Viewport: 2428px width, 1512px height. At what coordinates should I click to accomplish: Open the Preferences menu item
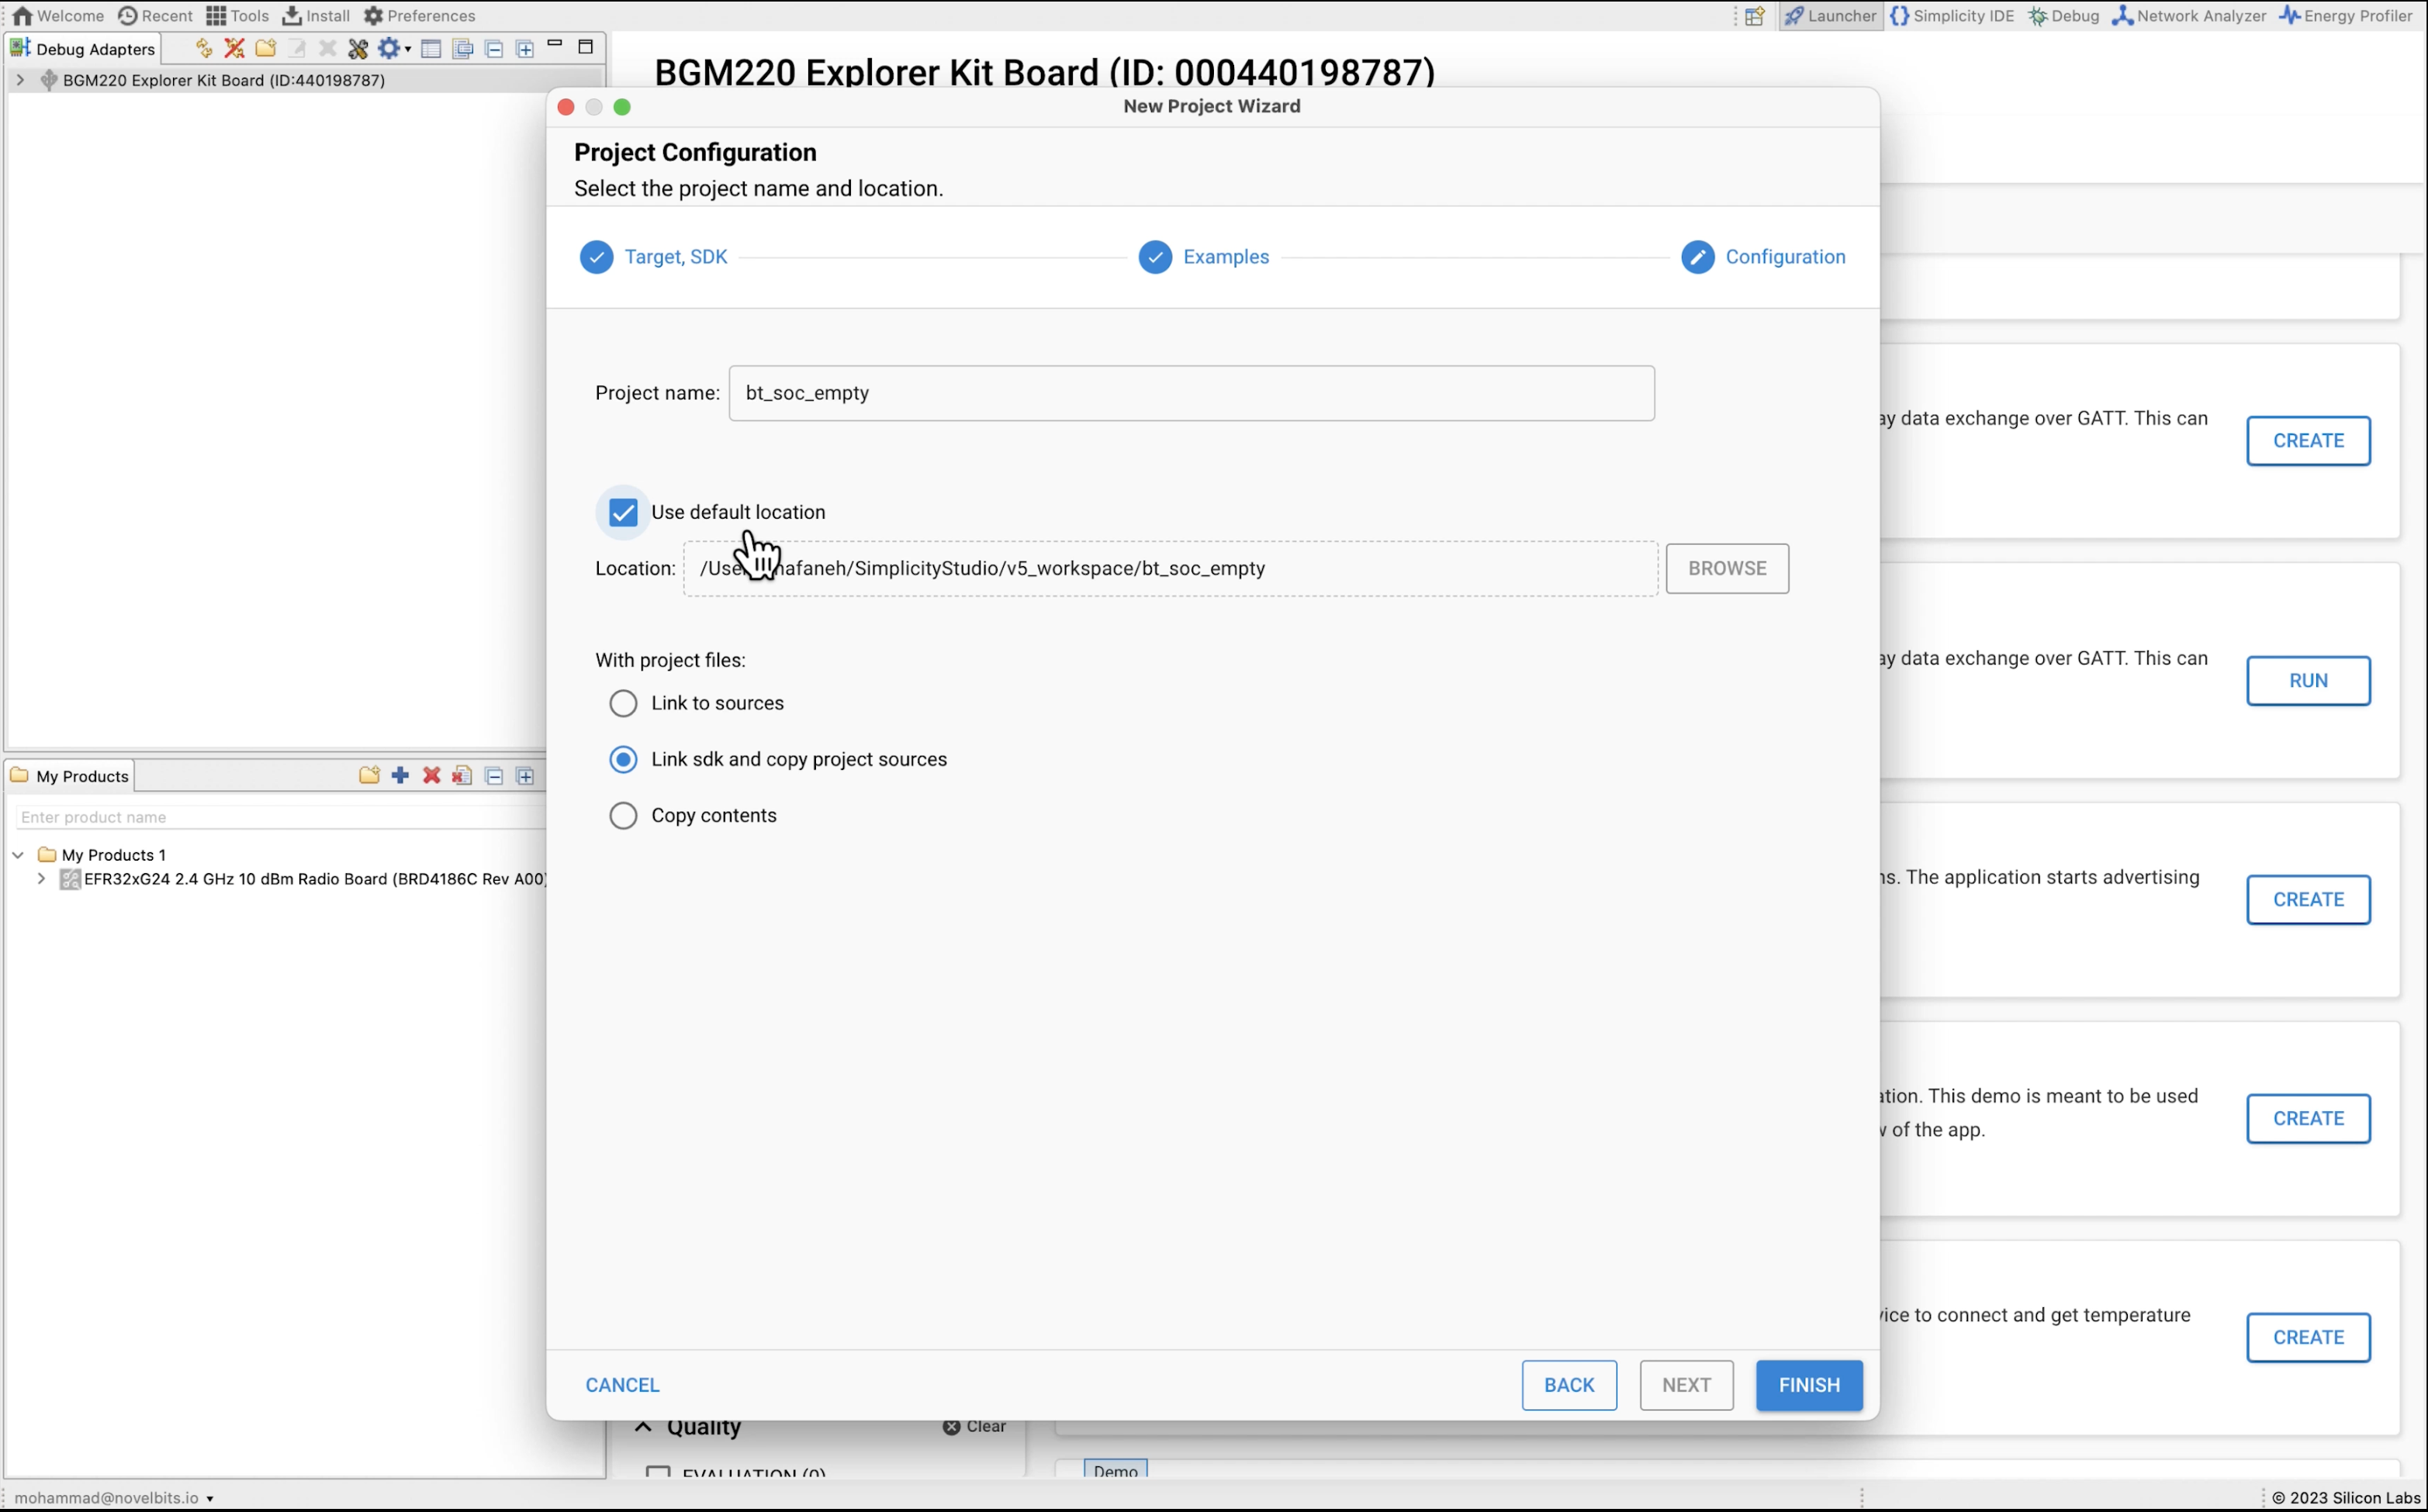point(419,16)
